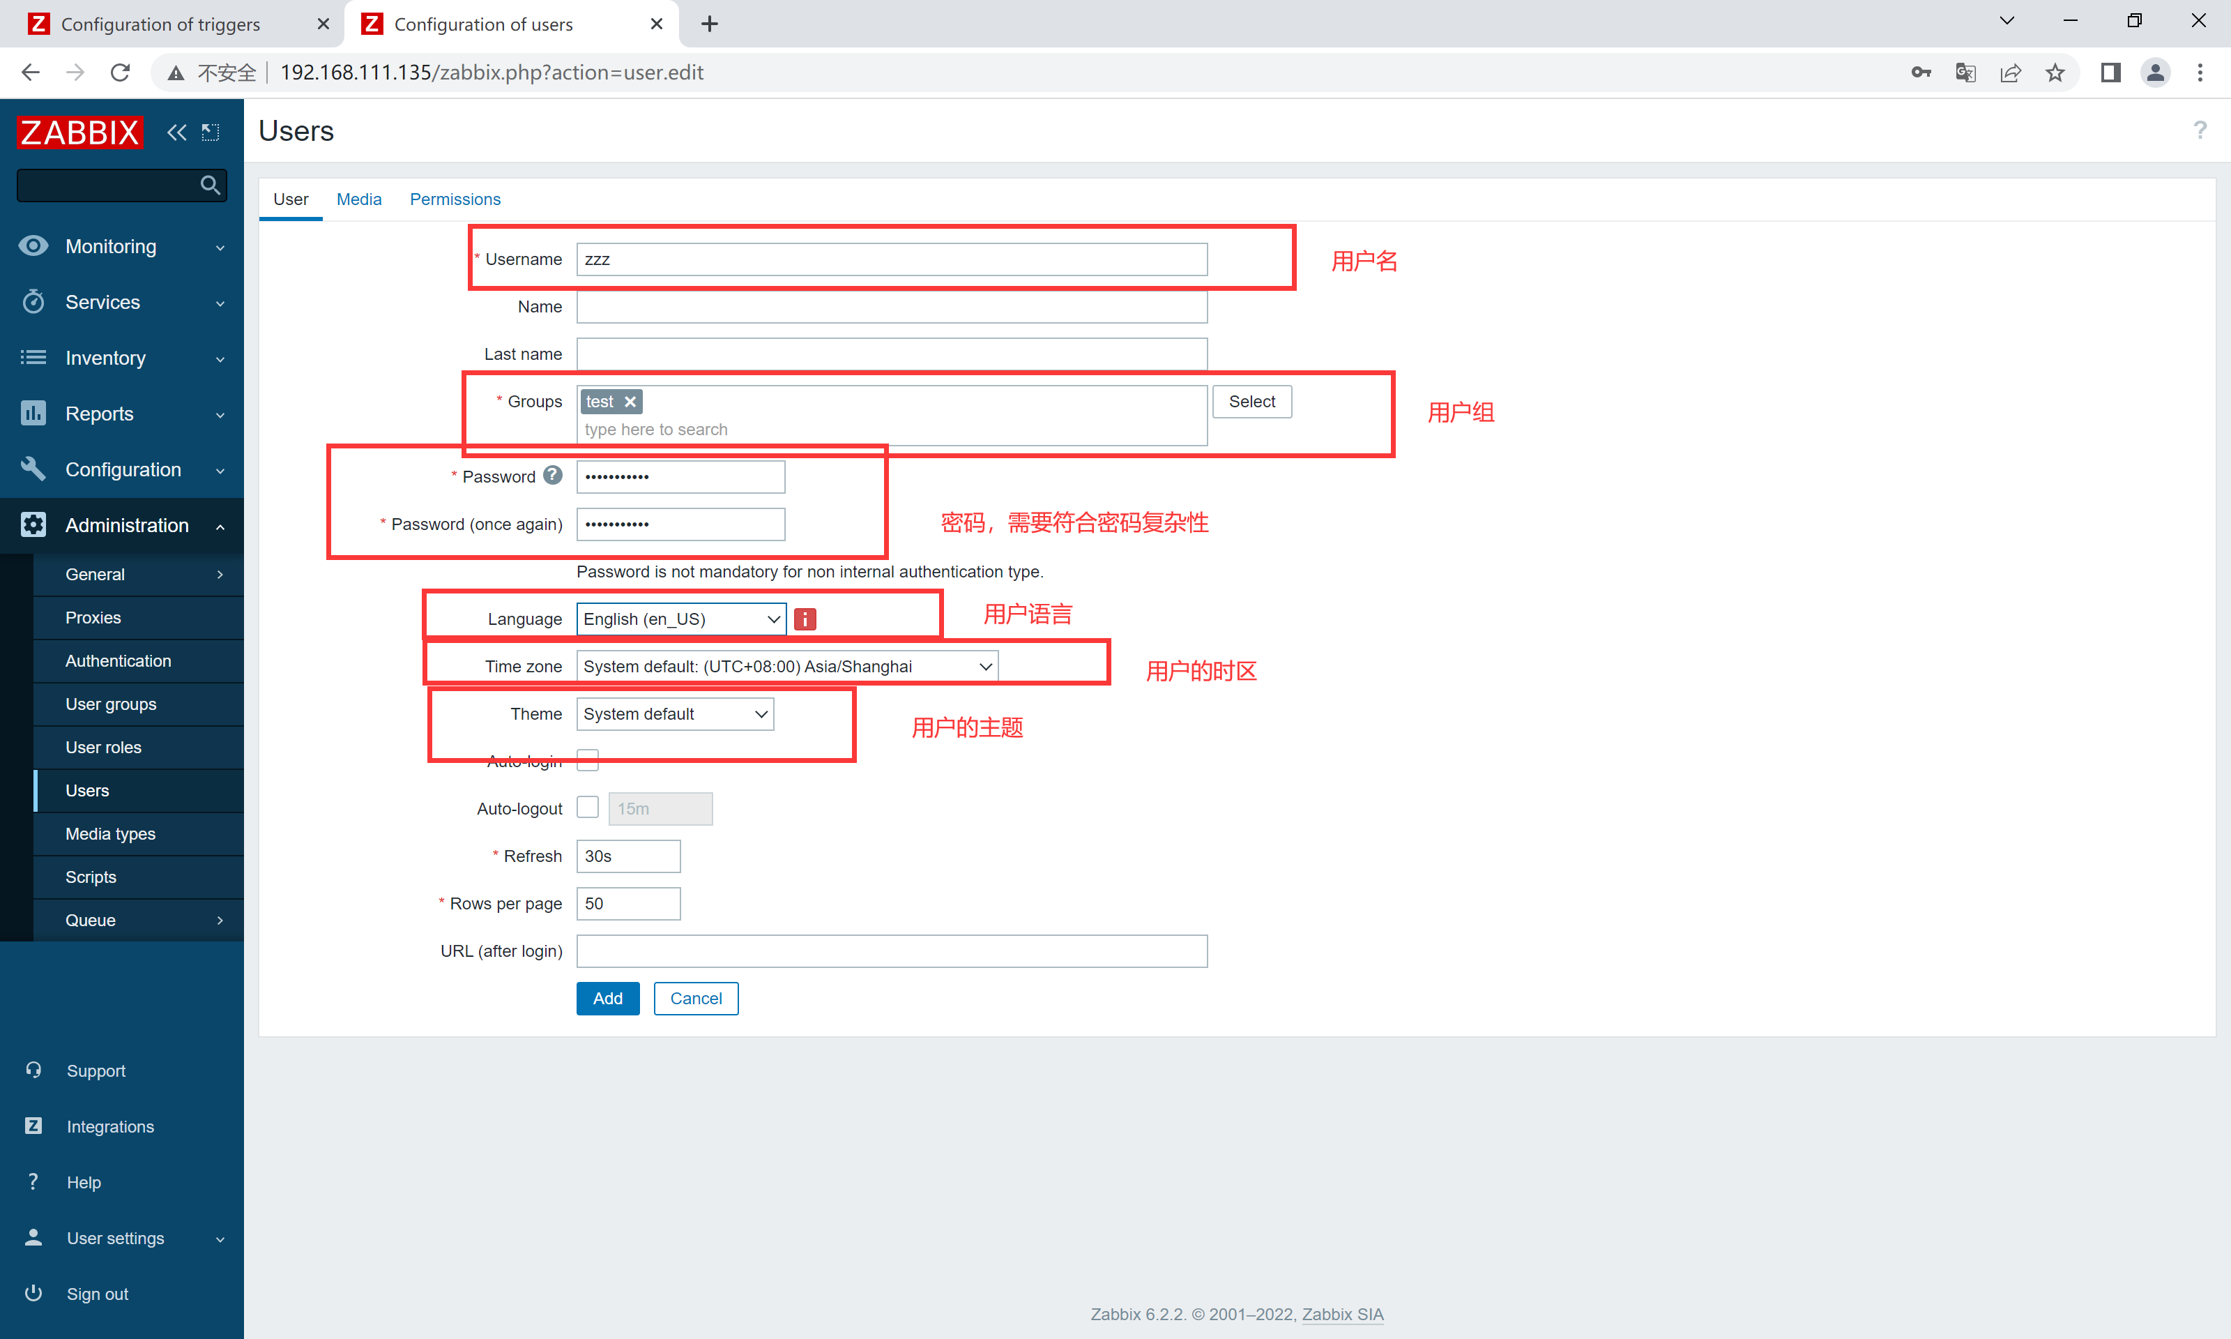
Task: Open the Time zone dropdown
Action: [x=787, y=667]
